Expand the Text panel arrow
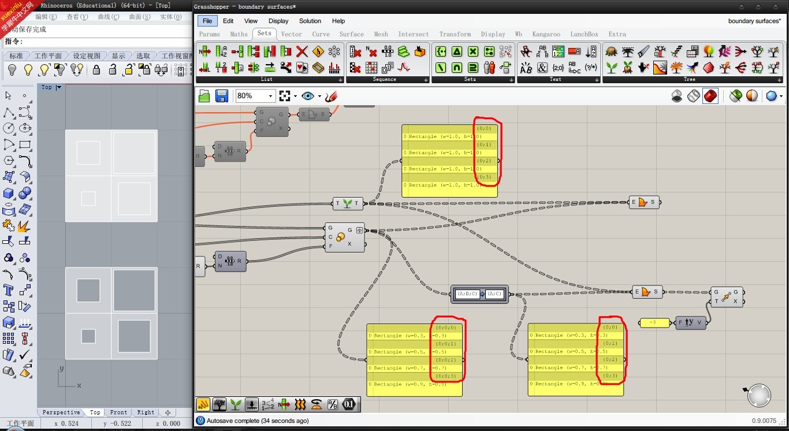Viewport: 789px width, 431px height. [x=597, y=80]
